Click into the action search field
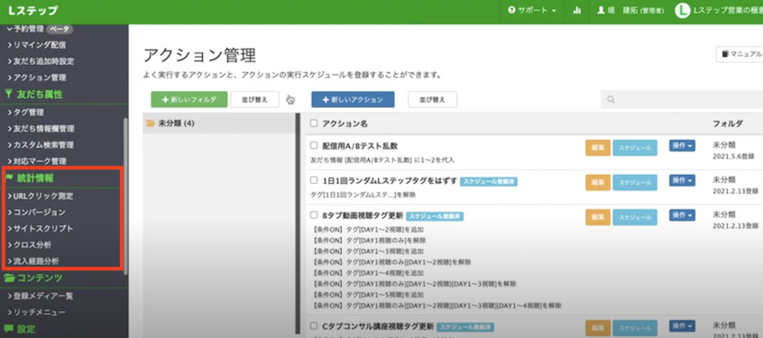 [682, 100]
